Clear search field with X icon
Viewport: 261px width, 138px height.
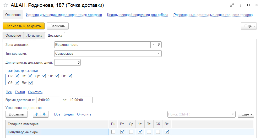[233, 114]
